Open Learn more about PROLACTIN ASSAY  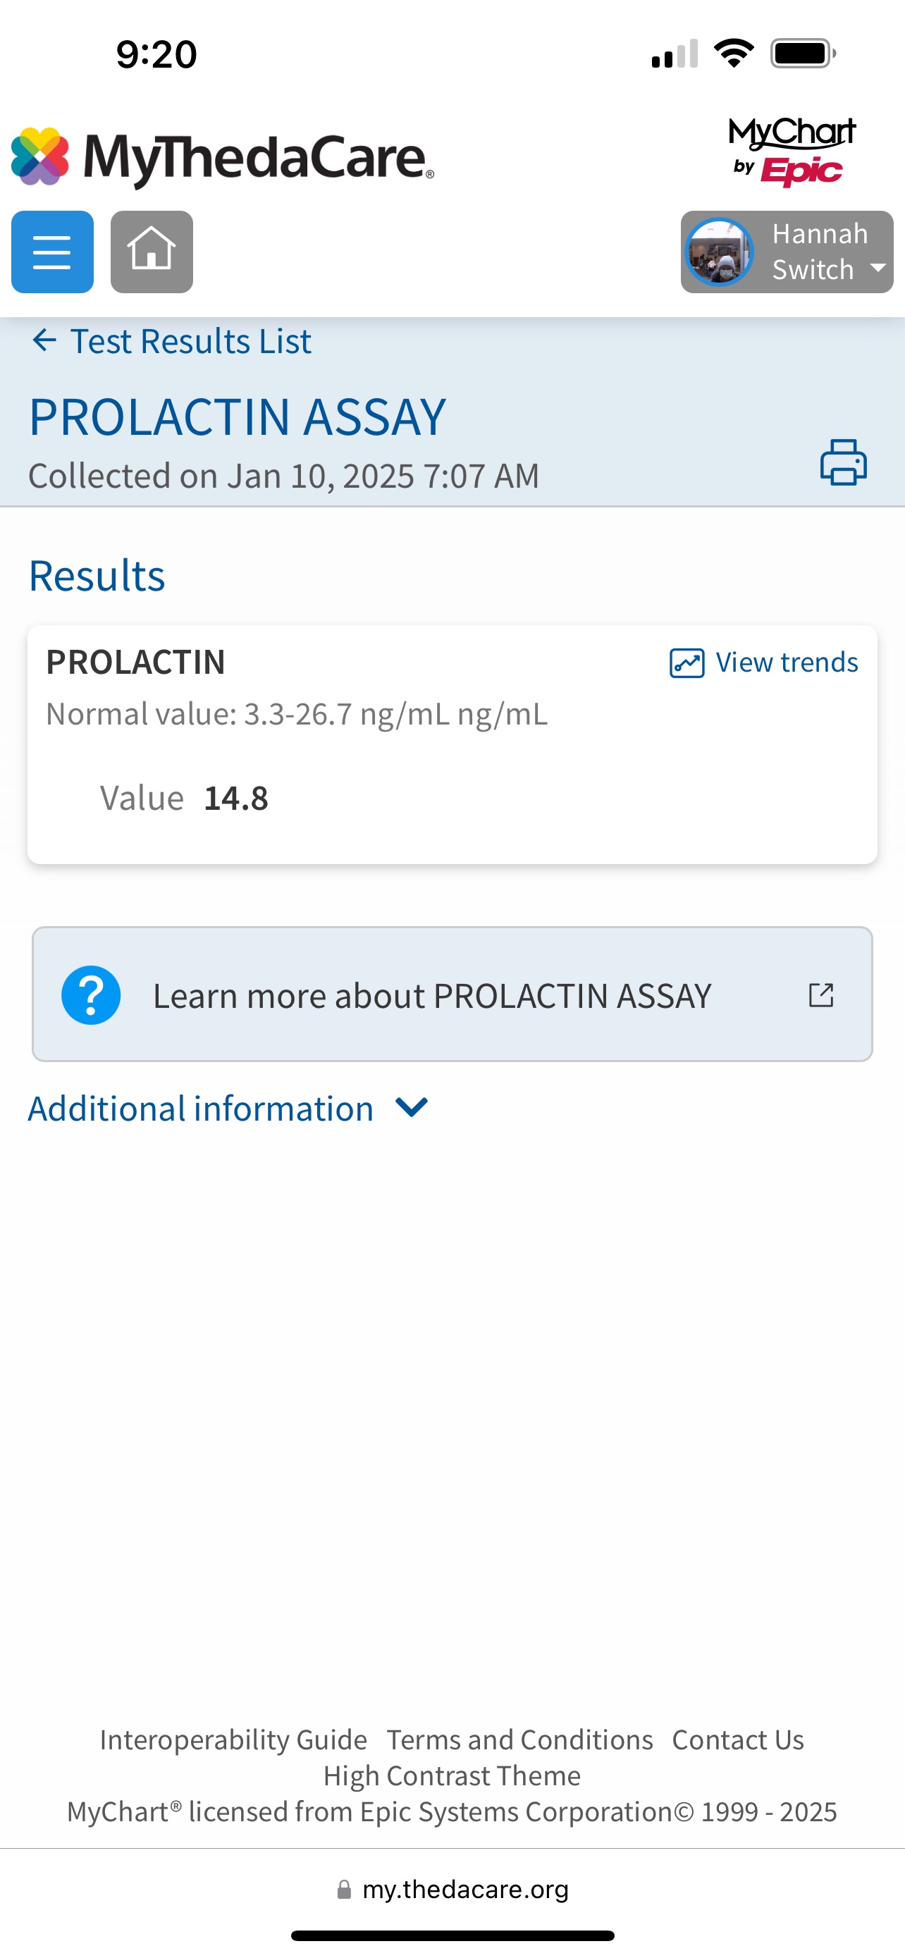pos(431,996)
